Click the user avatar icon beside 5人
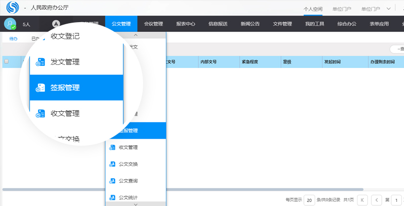 pyautogui.click(x=10, y=24)
